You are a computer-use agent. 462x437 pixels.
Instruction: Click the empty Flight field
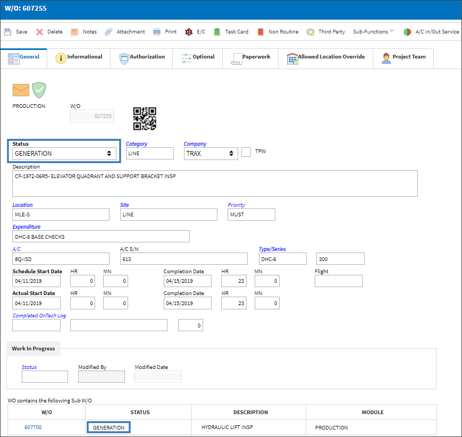click(339, 281)
